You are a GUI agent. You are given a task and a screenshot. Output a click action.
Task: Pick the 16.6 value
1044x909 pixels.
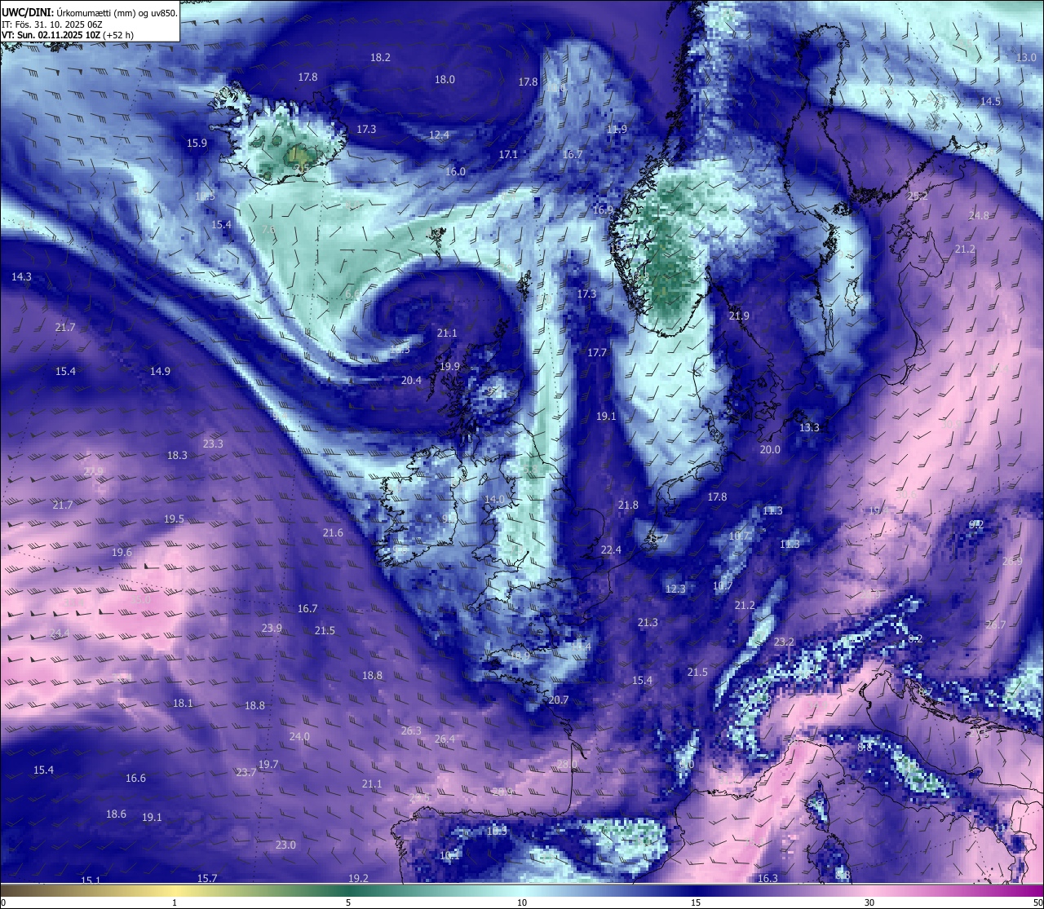click(x=135, y=778)
